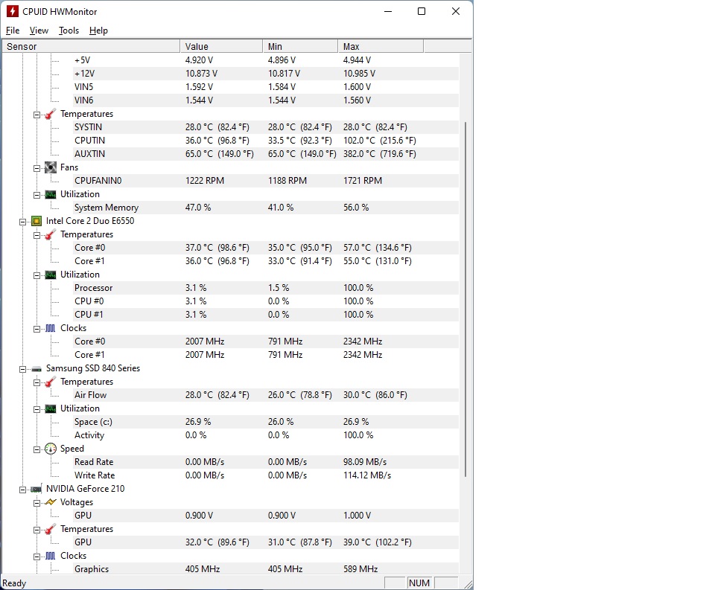
Task: Click clock waveform icon under Intel Core 2 Duo
Action: tap(51, 329)
